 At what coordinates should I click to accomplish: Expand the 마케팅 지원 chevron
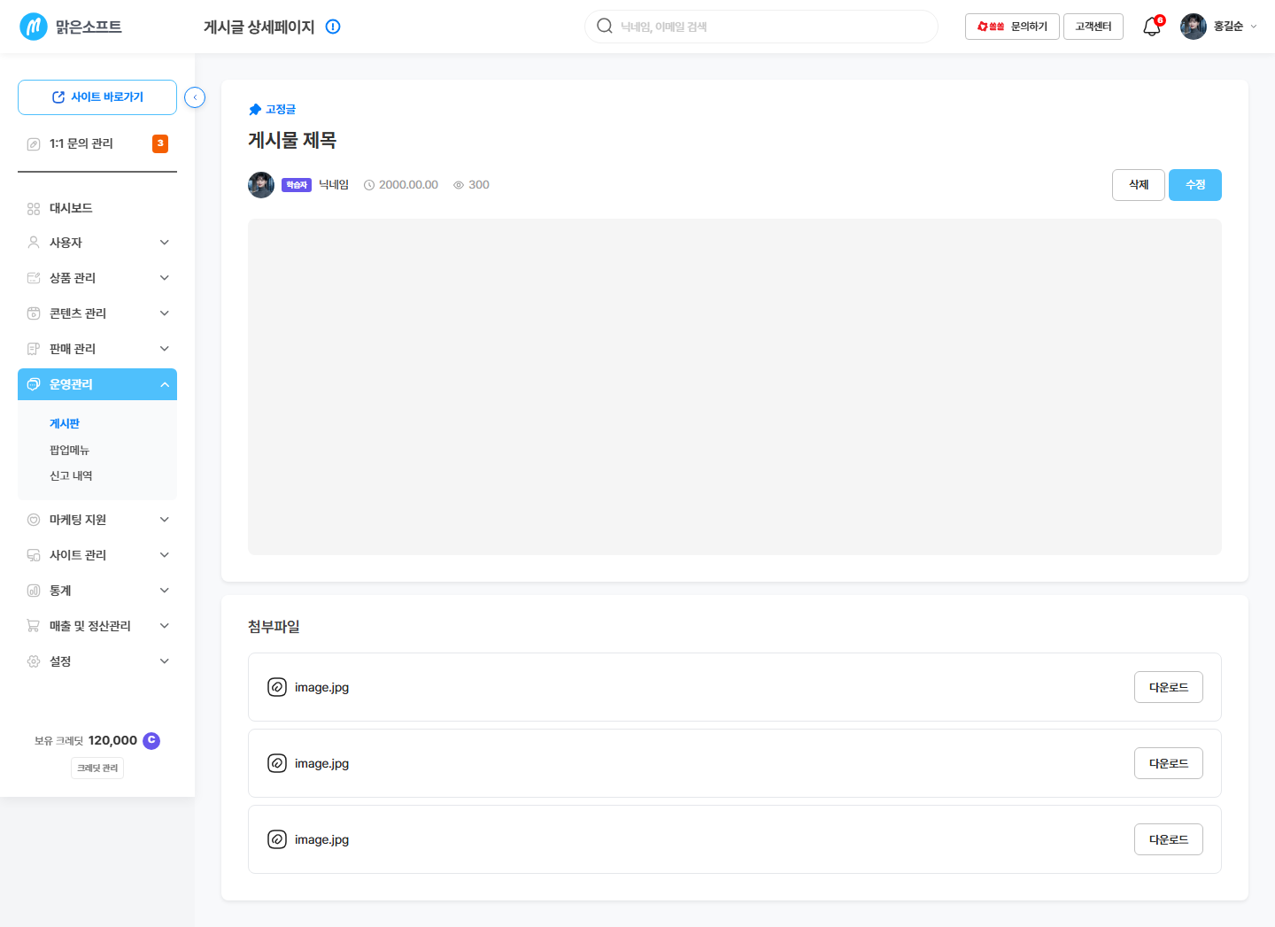165,520
